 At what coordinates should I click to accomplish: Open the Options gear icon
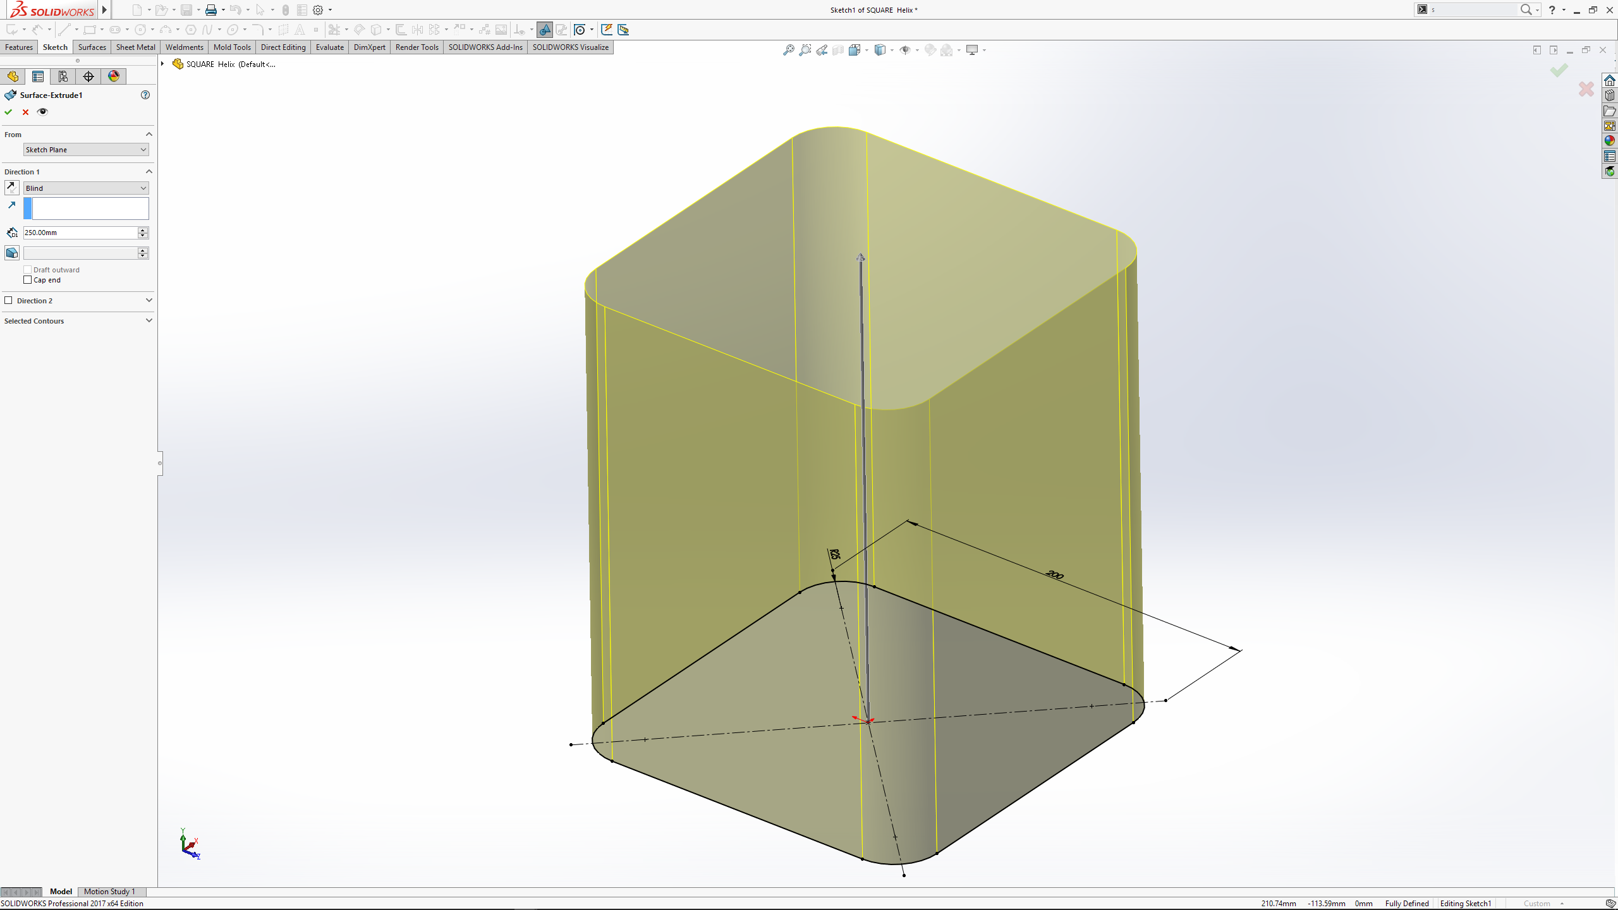318,10
